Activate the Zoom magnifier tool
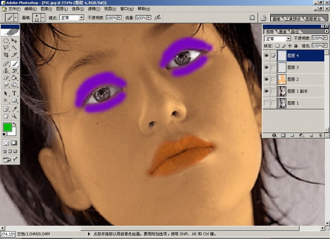330x239 pixels. (14, 116)
